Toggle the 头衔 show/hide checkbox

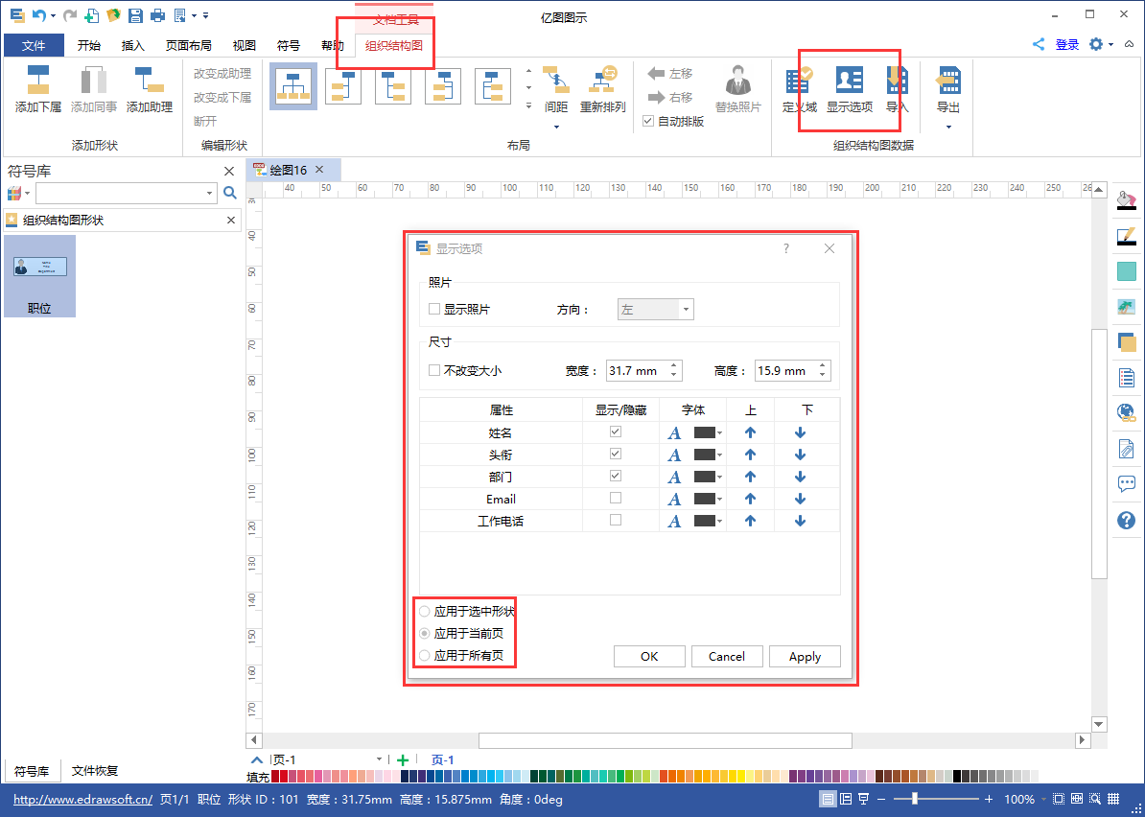(616, 454)
